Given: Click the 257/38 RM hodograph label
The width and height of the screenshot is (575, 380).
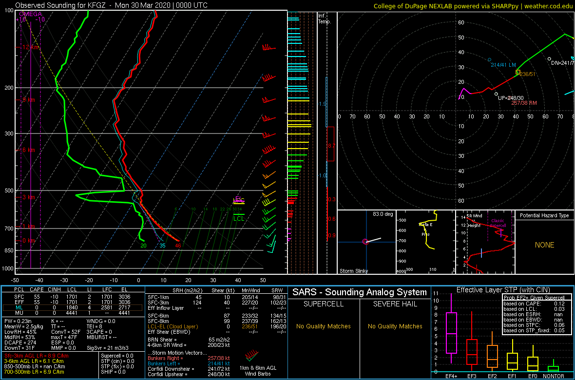Looking at the screenshot, I should coord(524,103).
